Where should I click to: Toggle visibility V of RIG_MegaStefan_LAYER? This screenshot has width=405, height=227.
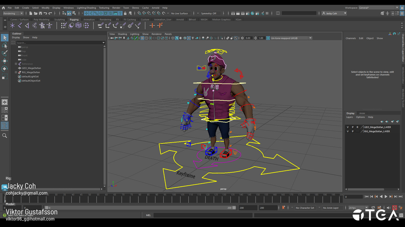coord(348,131)
